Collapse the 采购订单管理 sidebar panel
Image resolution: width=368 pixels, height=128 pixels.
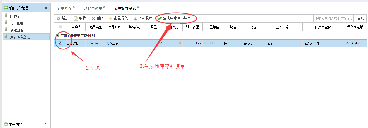pos(46,8)
